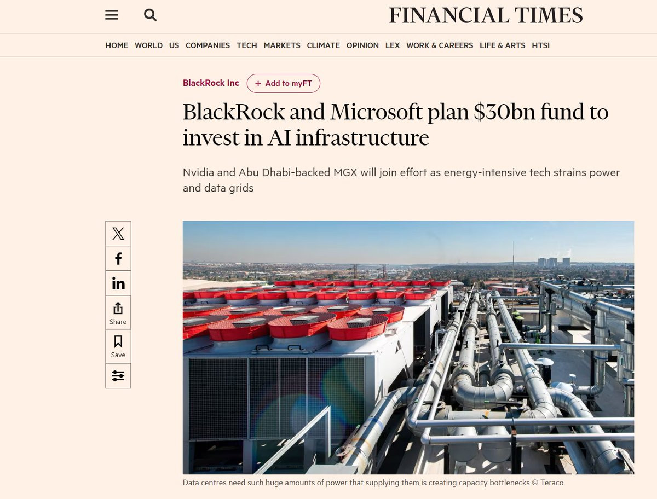Go to the CLIMATE section
This screenshot has width=657, height=499.
tap(323, 45)
